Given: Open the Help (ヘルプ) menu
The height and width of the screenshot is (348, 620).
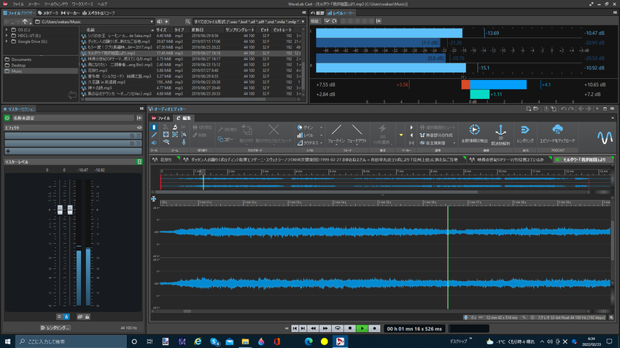Looking at the screenshot, I should tap(102, 4).
